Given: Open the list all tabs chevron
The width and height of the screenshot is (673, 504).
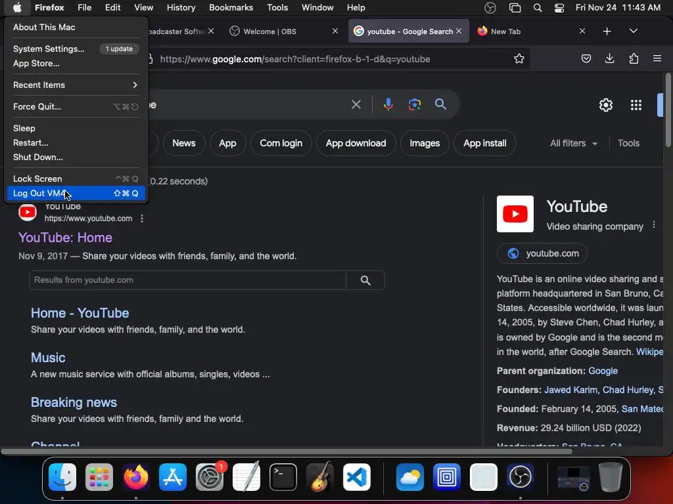Looking at the screenshot, I should tap(633, 31).
